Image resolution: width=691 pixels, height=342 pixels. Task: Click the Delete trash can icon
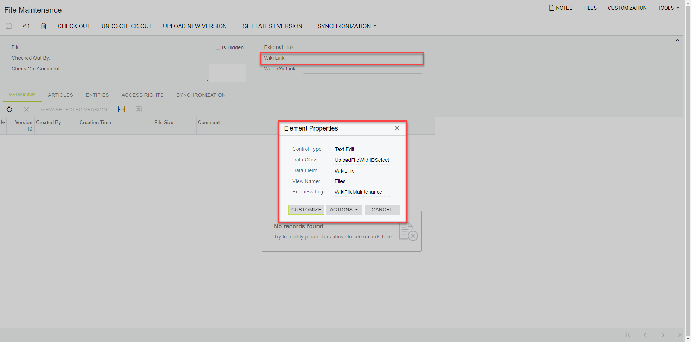[x=44, y=26]
